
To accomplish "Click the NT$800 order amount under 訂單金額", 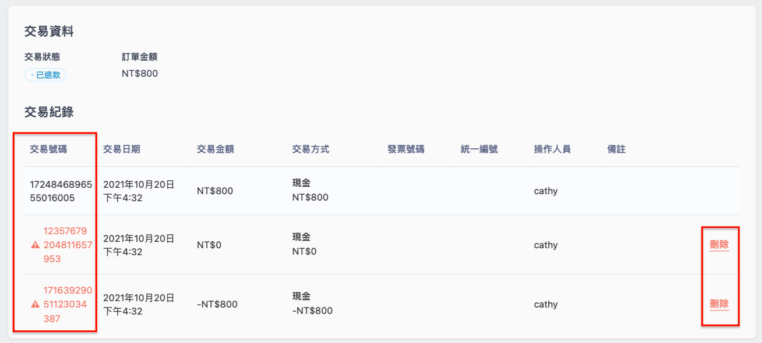I will point(140,74).
